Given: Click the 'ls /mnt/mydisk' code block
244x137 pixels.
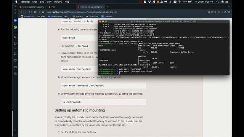Looking at the screenshot, I should (x=103, y=102).
